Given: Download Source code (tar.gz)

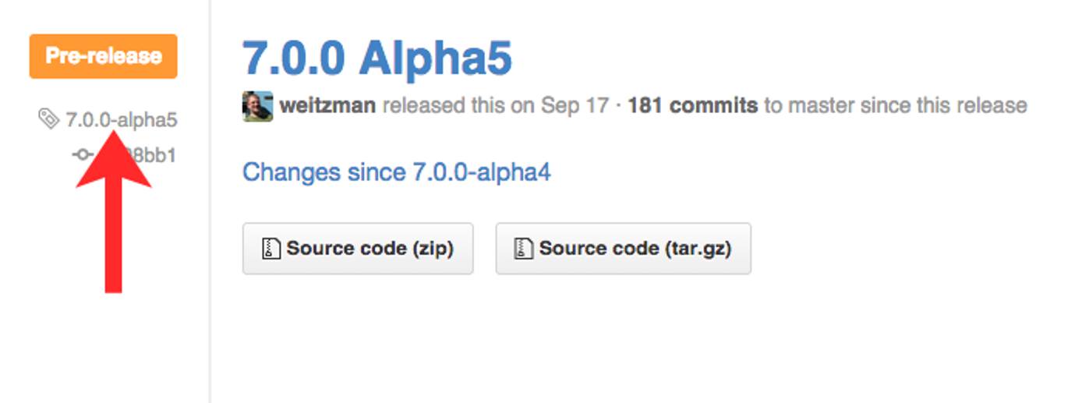Looking at the screenshot, I should click(x=623, y=249).
